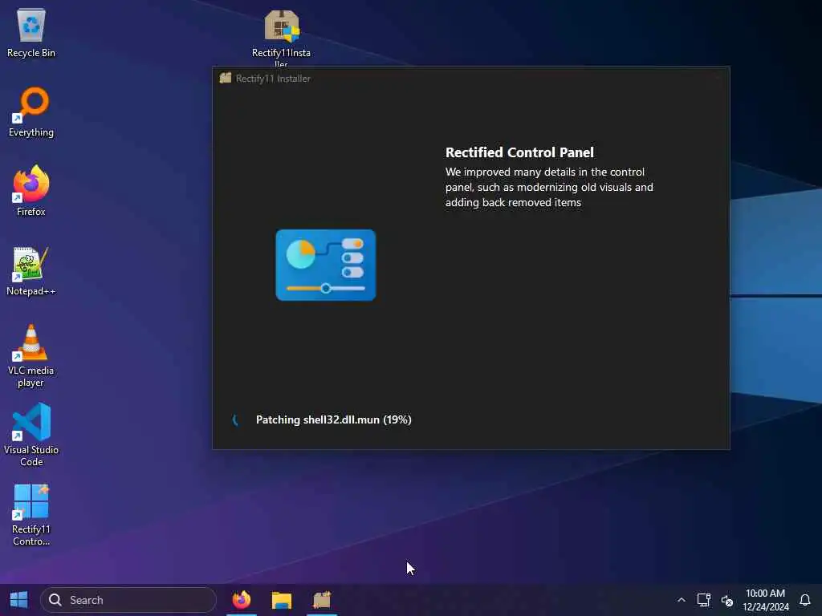Open File Explorer from the taskbar
The image size is (822, 616).
pyautogui.click(x=282, y=600)
